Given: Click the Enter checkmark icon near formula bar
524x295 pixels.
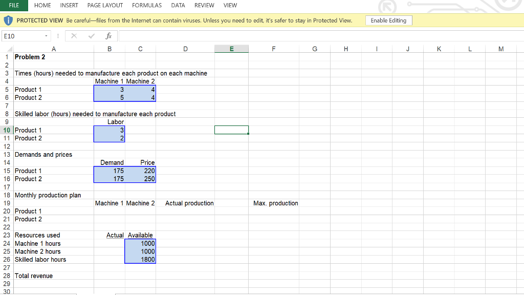Looking at the screenshot, I should 92,36.
